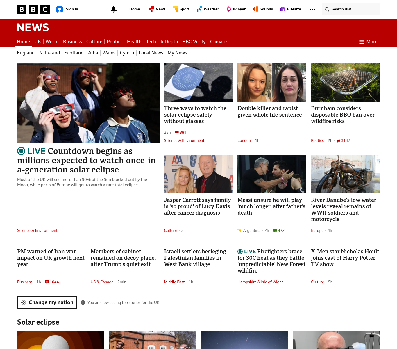Read Double killer and rapist sentence story
This screenshot has height=349, width=397.
[270, 112]
